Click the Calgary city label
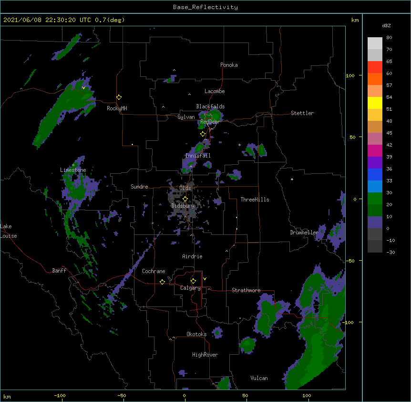The height and width of the screenshot is (402, 411). [190, 288]
